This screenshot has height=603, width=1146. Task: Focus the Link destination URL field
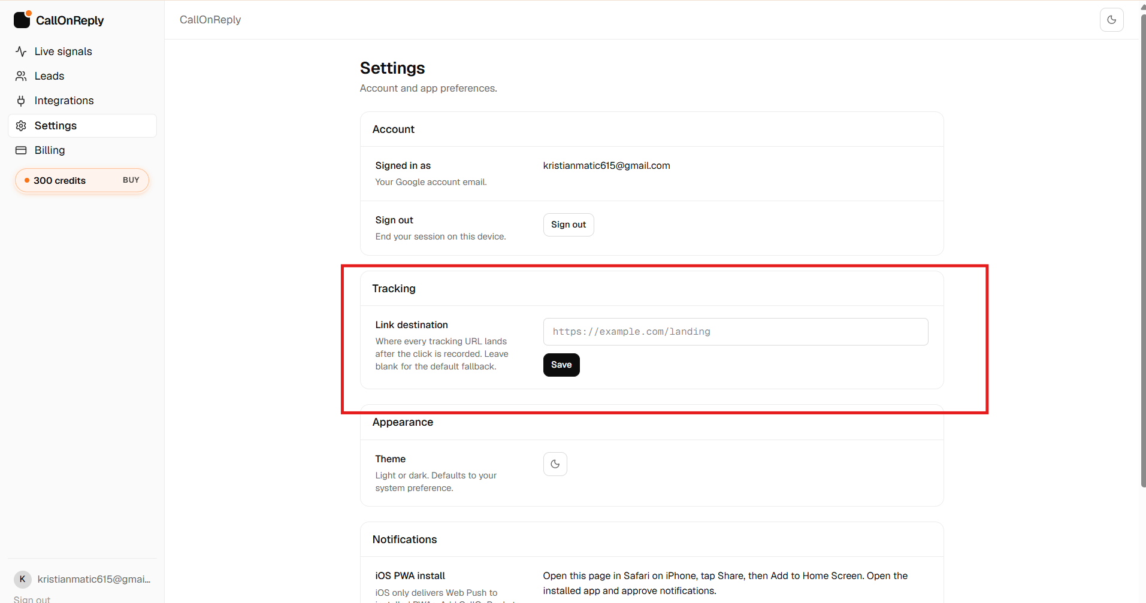736,332
